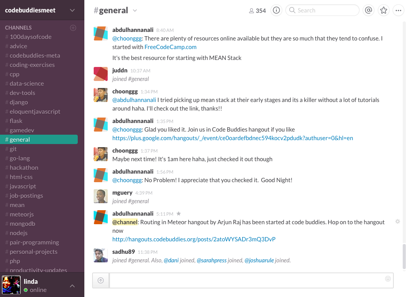Open channel details with the info icon
The width and height of the screenshot is (407, 297).
276,11
